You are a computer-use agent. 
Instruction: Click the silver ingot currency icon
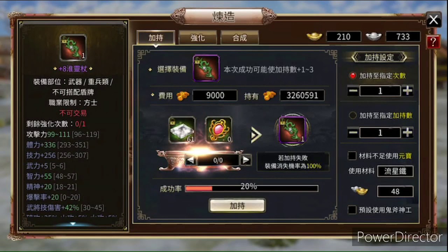coord(374,36)
